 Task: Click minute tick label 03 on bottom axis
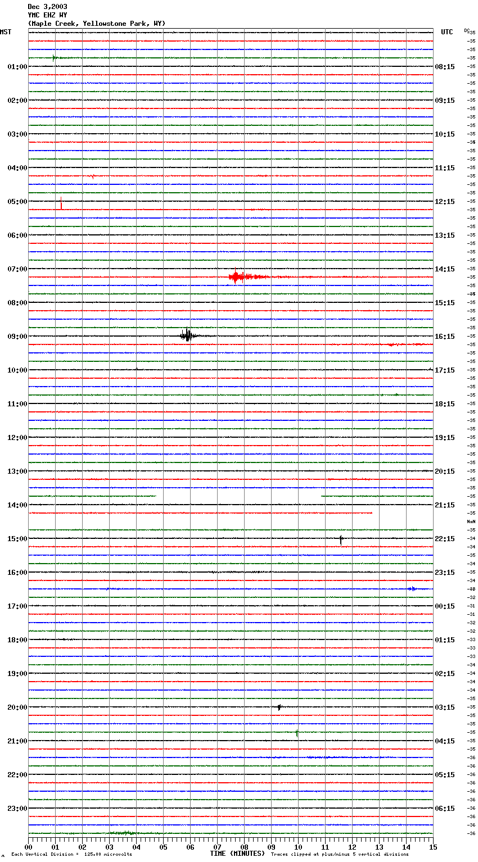tap(109, 847)
